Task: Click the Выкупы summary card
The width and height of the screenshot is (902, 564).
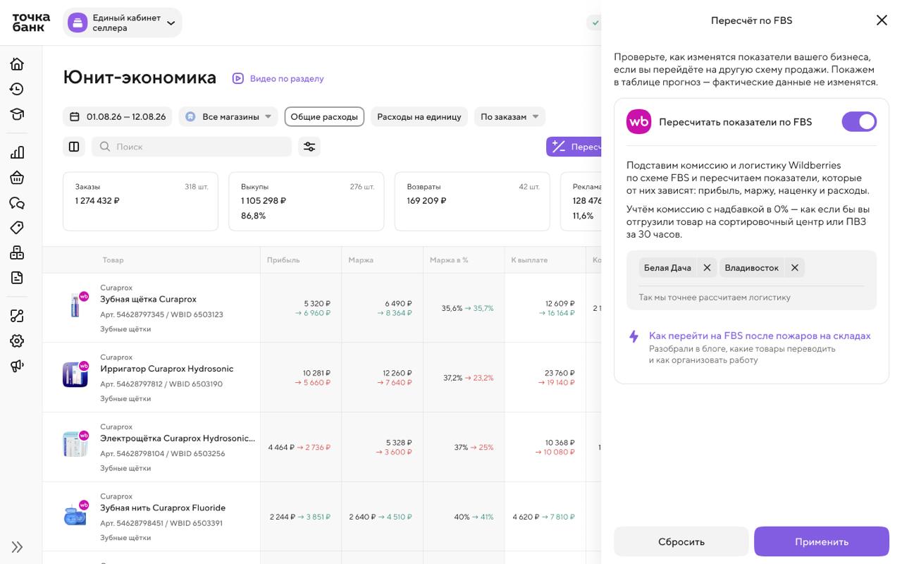Action: click(306, 202)
